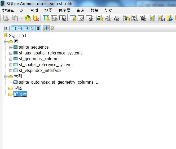Select the sqlite_autoindex_st_geometry_columns_1 index

59,82
